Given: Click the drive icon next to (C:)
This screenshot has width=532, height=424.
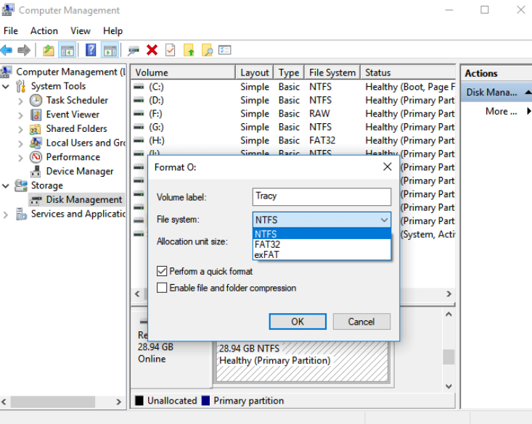Looking at the screenshot, I should 139,87.
